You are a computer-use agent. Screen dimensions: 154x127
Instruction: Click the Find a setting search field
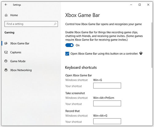tap(31, 24)
